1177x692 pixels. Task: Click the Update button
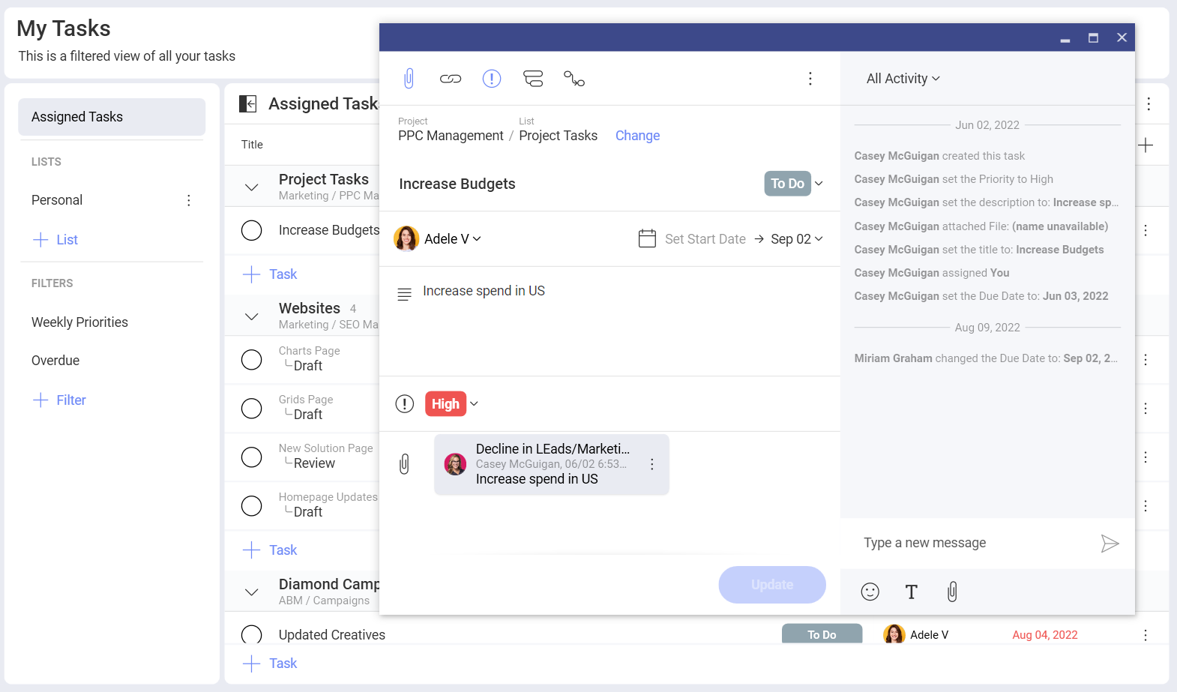pos(772,585)
